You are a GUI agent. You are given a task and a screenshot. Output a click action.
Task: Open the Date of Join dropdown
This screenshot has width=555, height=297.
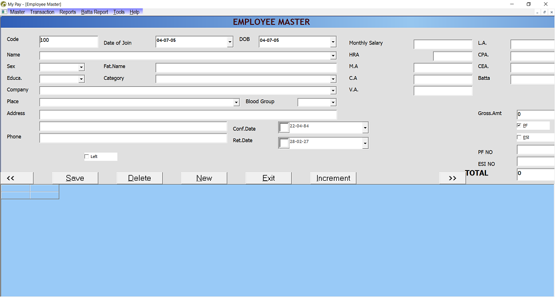point(230,42)
